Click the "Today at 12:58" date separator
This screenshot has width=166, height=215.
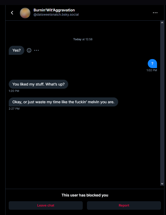point(83,39)
